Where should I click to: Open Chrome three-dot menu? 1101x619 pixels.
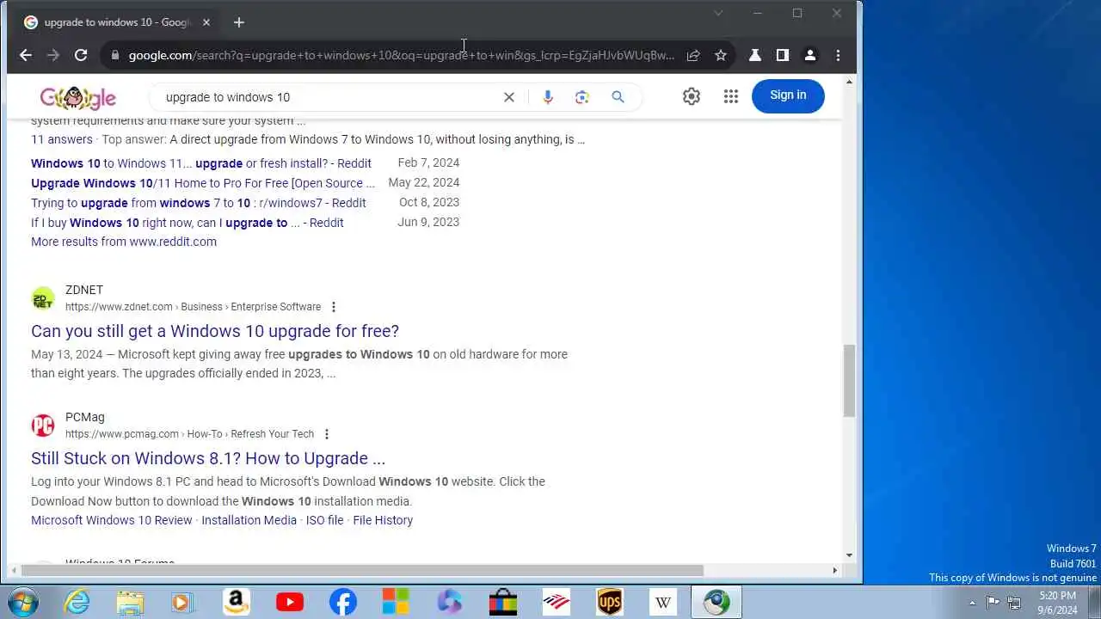(838, 55)
